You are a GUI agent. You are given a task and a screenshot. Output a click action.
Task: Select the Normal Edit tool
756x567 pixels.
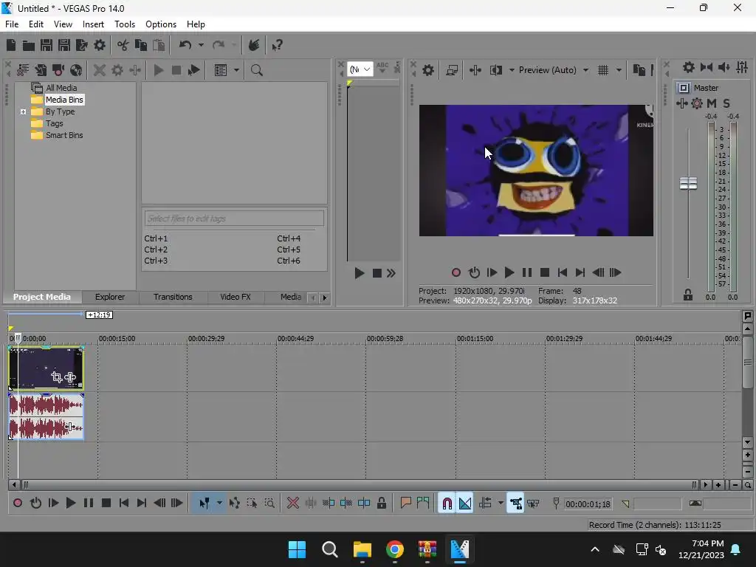pyautogui.click(x=204, y=504)
